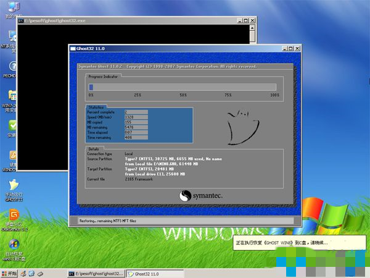The width and height of the screenshot is (370, 278).
Task: Select the Ghost32 11.0 taskbar button
Action: tap(154, 273)
